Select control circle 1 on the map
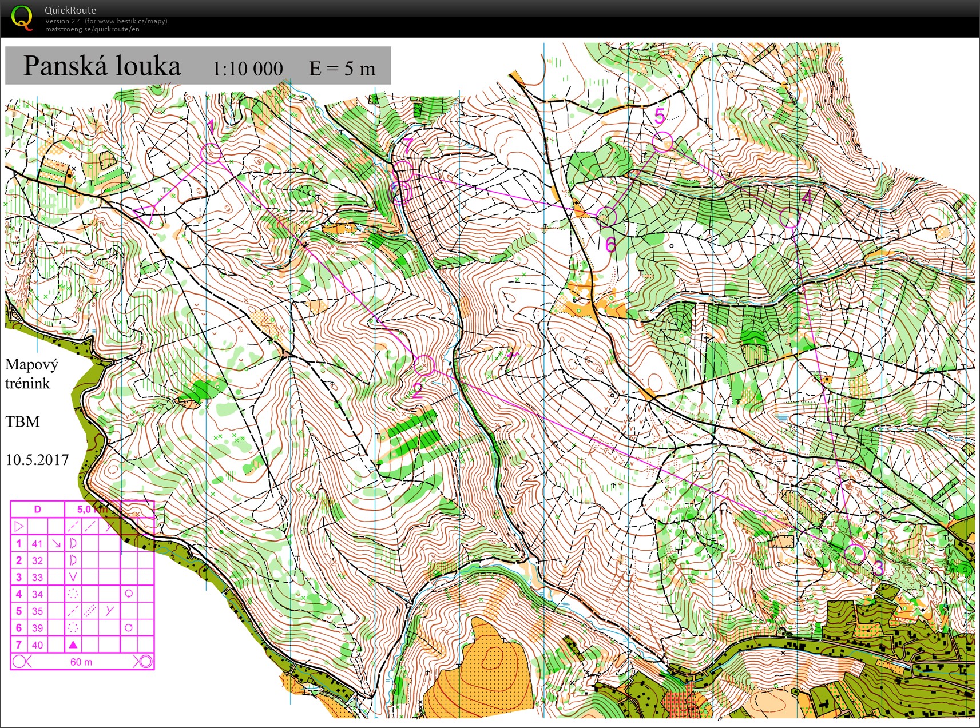980x728 pixels. (x=211, y=153)
